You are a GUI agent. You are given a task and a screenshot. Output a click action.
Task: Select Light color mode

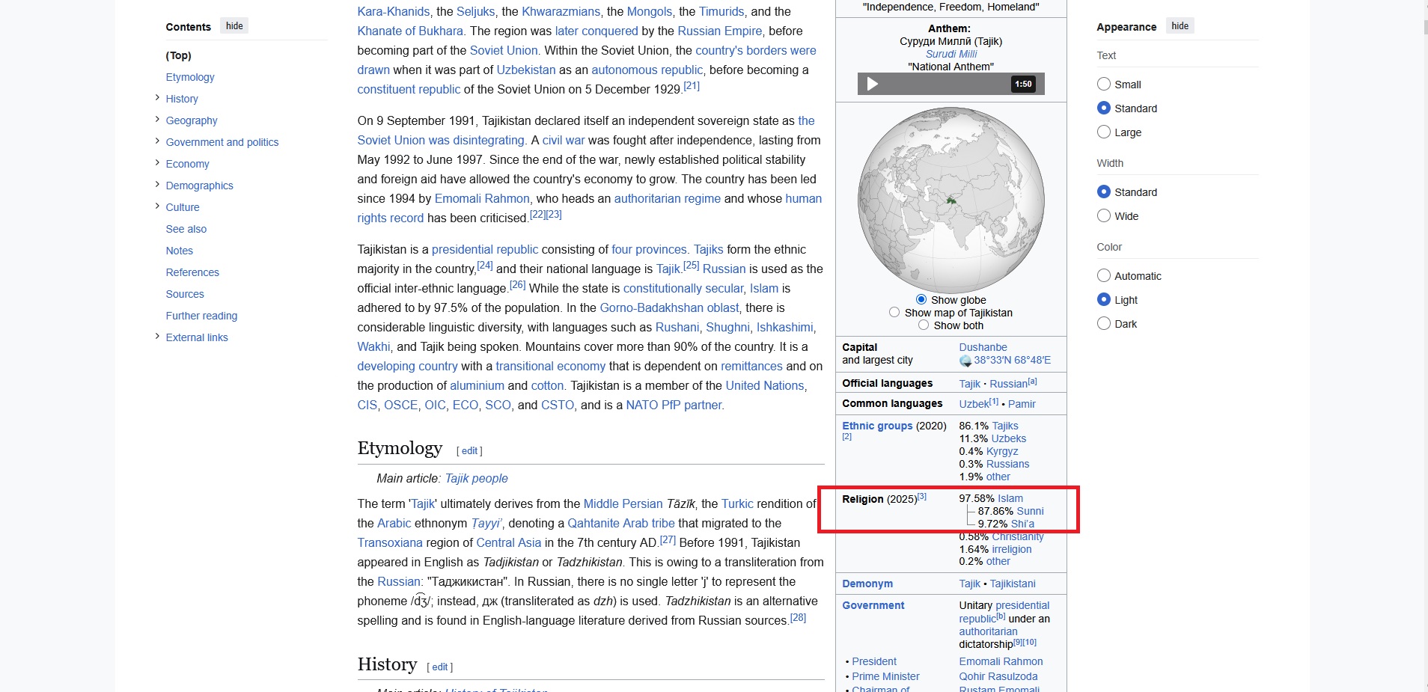click(1103, 299)
